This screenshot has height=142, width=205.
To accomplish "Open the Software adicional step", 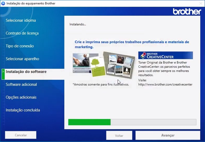I will (x=21, y=84).
